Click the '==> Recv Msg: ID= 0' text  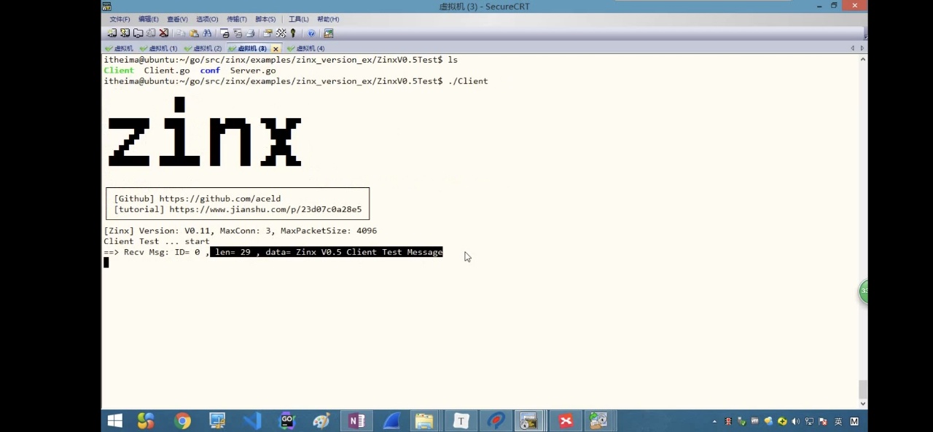coord(152,252)
